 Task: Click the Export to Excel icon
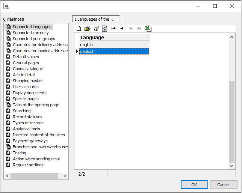tap(148, 29)
